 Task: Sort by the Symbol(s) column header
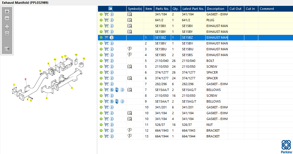pyautogui.click(x=135, y=9)
